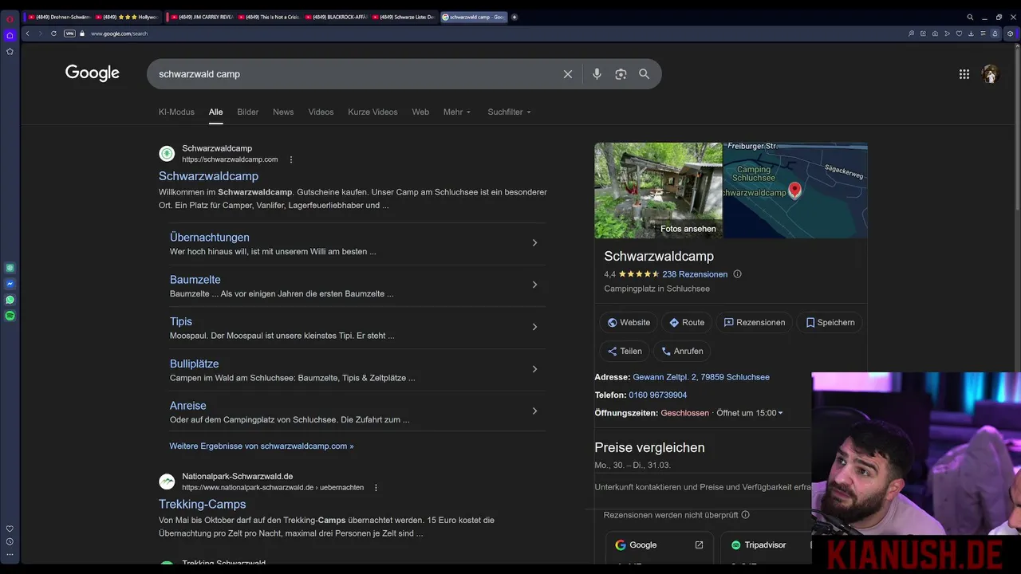
Task: Open downloads icon in toolbar
Action: (971, 33)
